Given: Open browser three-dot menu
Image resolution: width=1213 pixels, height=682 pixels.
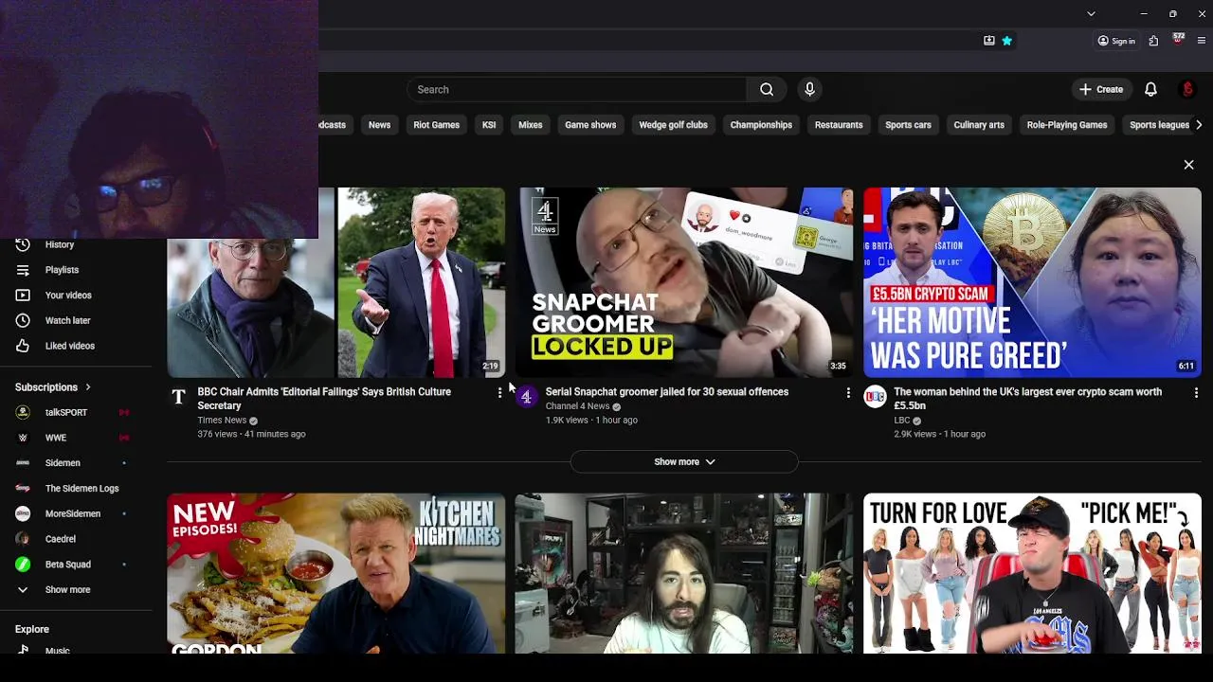Looking at the screenshot, I should (x=1202, y=41).
